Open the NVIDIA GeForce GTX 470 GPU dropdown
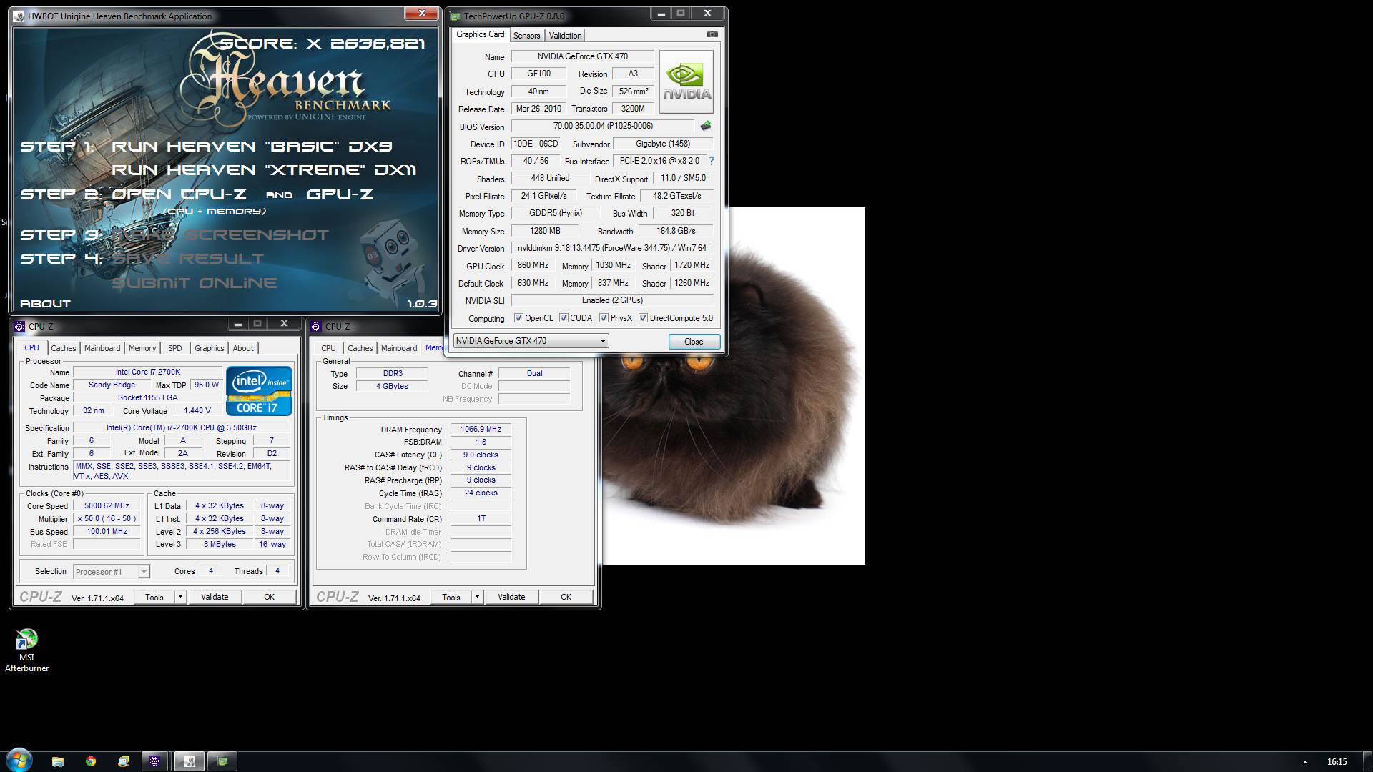Viewport: 1373px width, 772px height. click(531, 341)
